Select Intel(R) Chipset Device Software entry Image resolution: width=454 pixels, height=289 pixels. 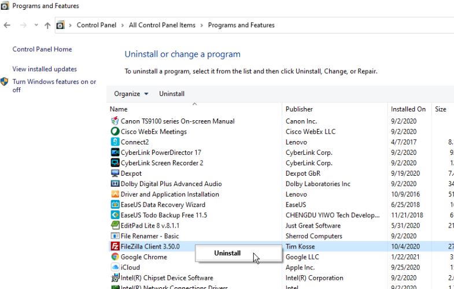(167, 277)
